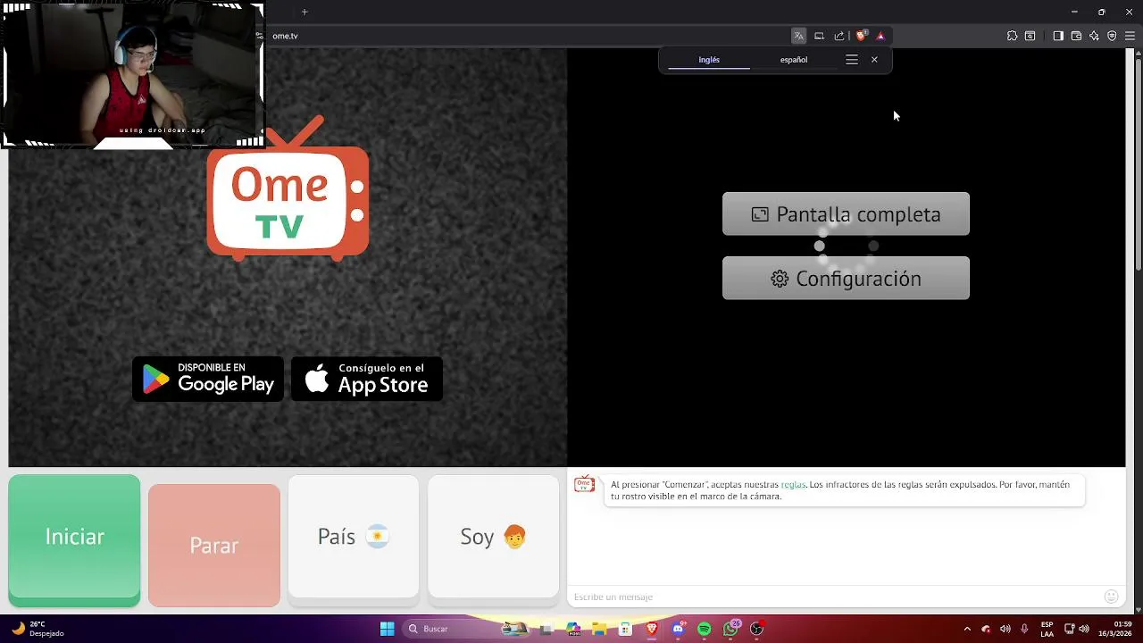Viewport: 1143px width, 643px height.
Task: Open Task View from taskbar
Action: pyautogui.click(x=546, y=629)
